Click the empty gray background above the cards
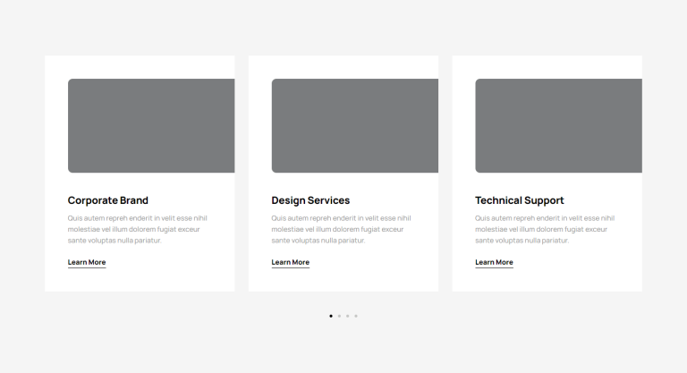This screenshot has width=687, height=373. [x=343, y=27]
